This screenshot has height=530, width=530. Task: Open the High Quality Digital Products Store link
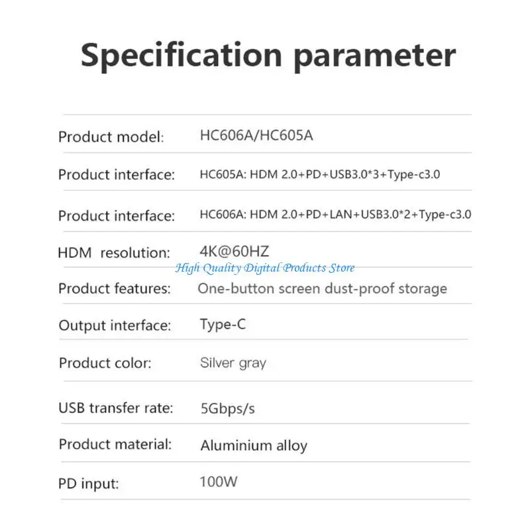265,268
